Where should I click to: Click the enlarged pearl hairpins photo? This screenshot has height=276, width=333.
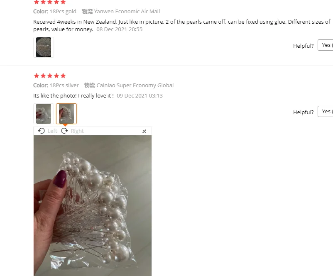93,205
